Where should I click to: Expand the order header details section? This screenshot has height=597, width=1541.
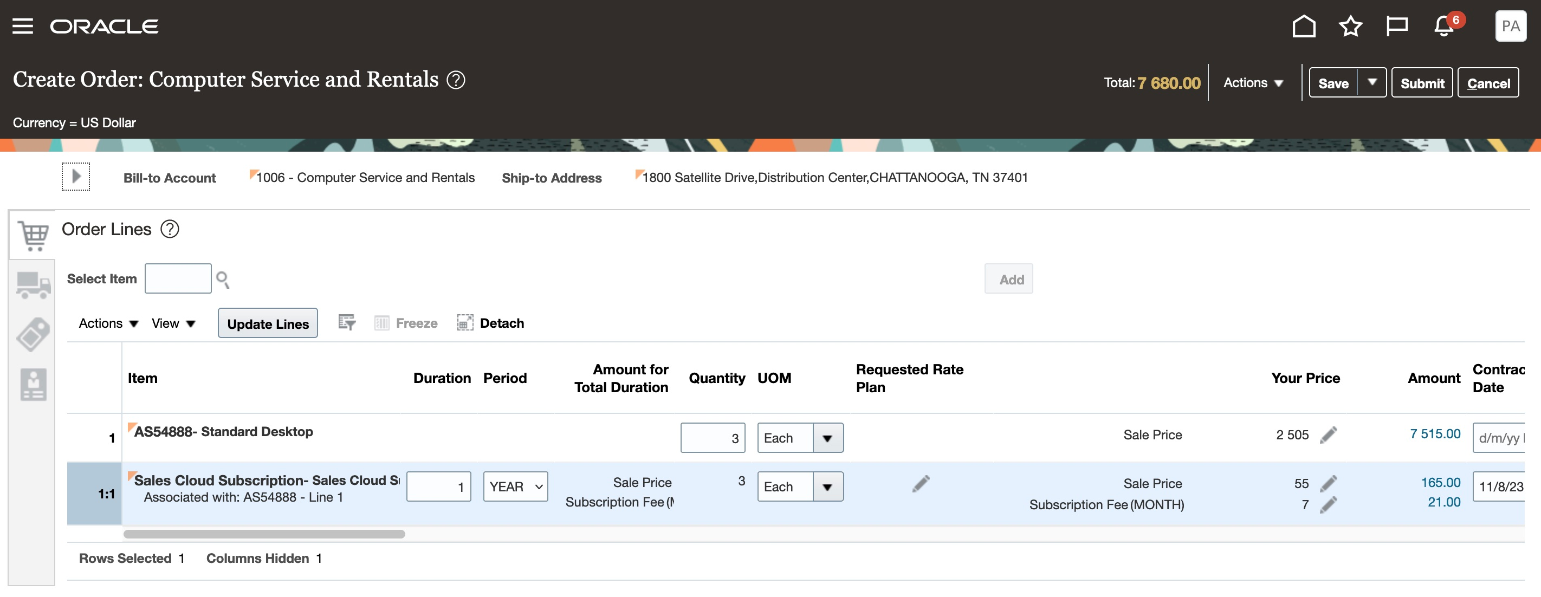[x=76, y=177]
